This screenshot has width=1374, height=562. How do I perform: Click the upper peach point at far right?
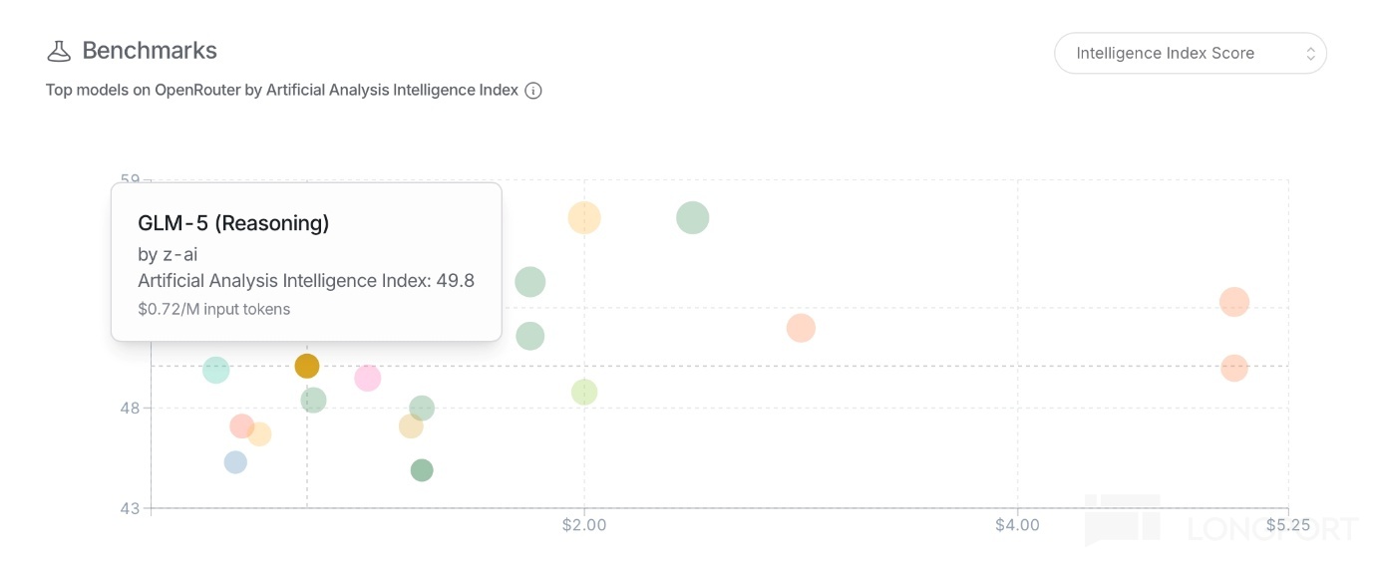pyautogui.click(x=1234, y=302)
